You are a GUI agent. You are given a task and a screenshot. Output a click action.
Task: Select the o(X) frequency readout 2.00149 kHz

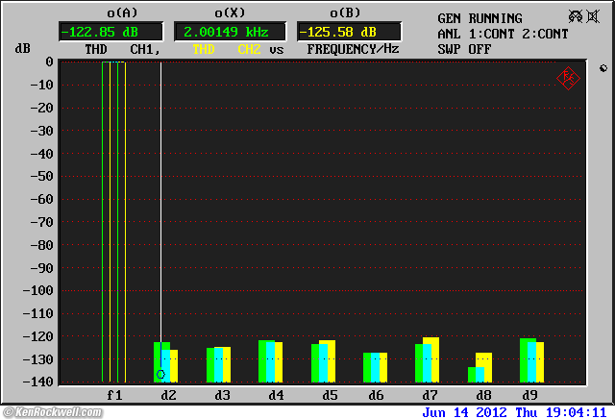[x=229, y=32]
